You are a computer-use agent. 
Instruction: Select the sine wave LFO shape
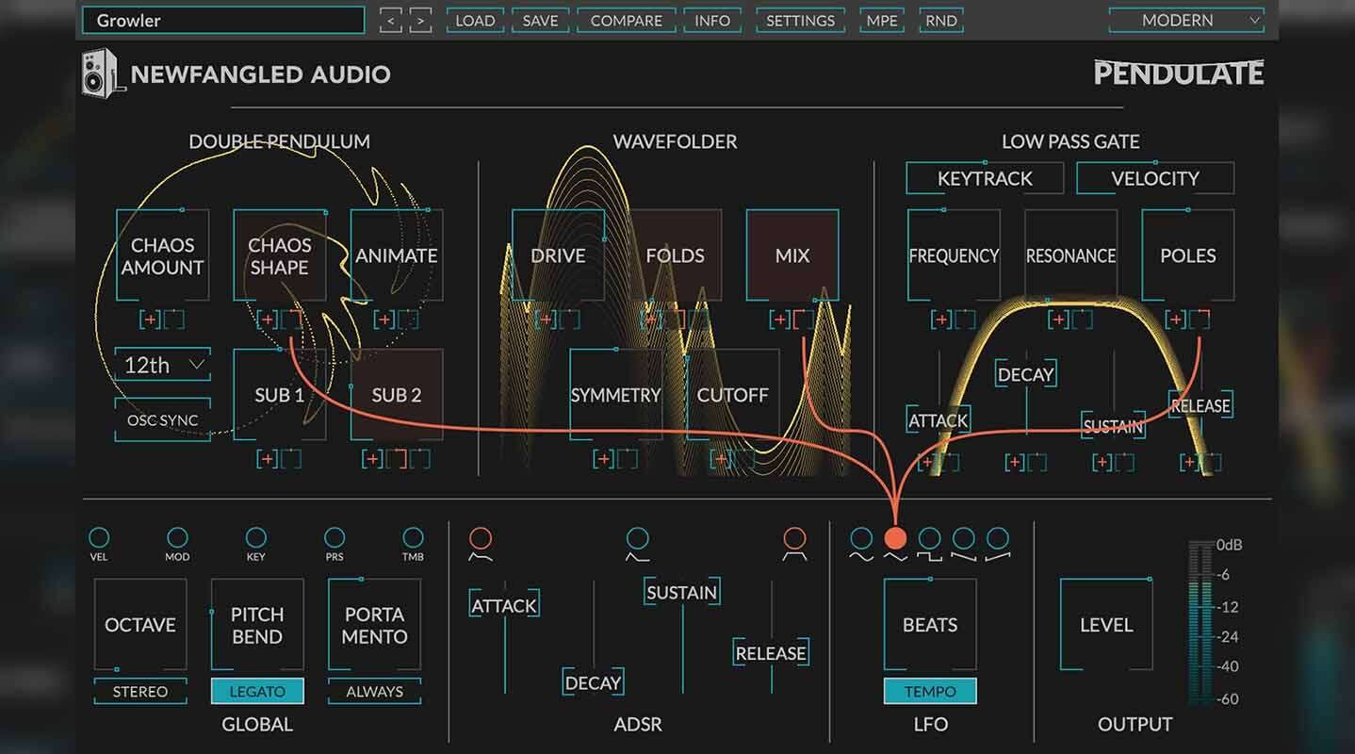point(861,538)
